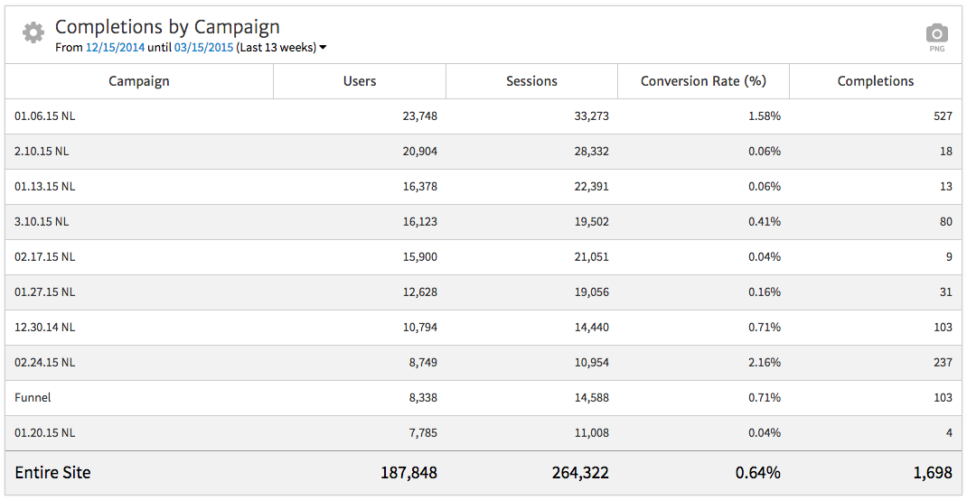This screenshot has width=967, height=500.
Task: Select the Funnel campaign row
Action: click(33, 398)
